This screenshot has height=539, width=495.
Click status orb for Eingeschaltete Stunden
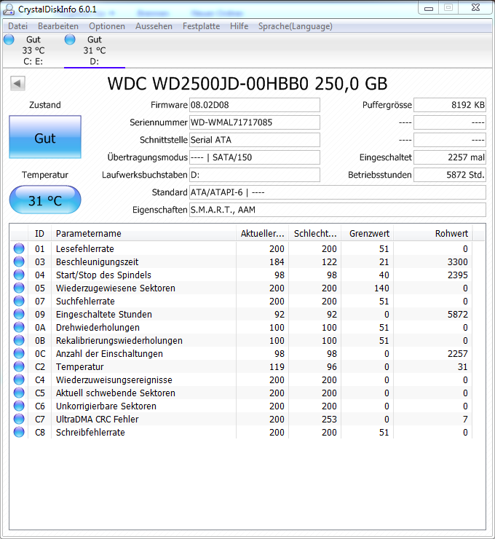(x=19, y=314)
